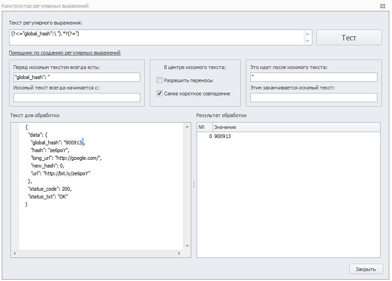Open Помощник по созданию регулярных выражений link

click(65, 53)
